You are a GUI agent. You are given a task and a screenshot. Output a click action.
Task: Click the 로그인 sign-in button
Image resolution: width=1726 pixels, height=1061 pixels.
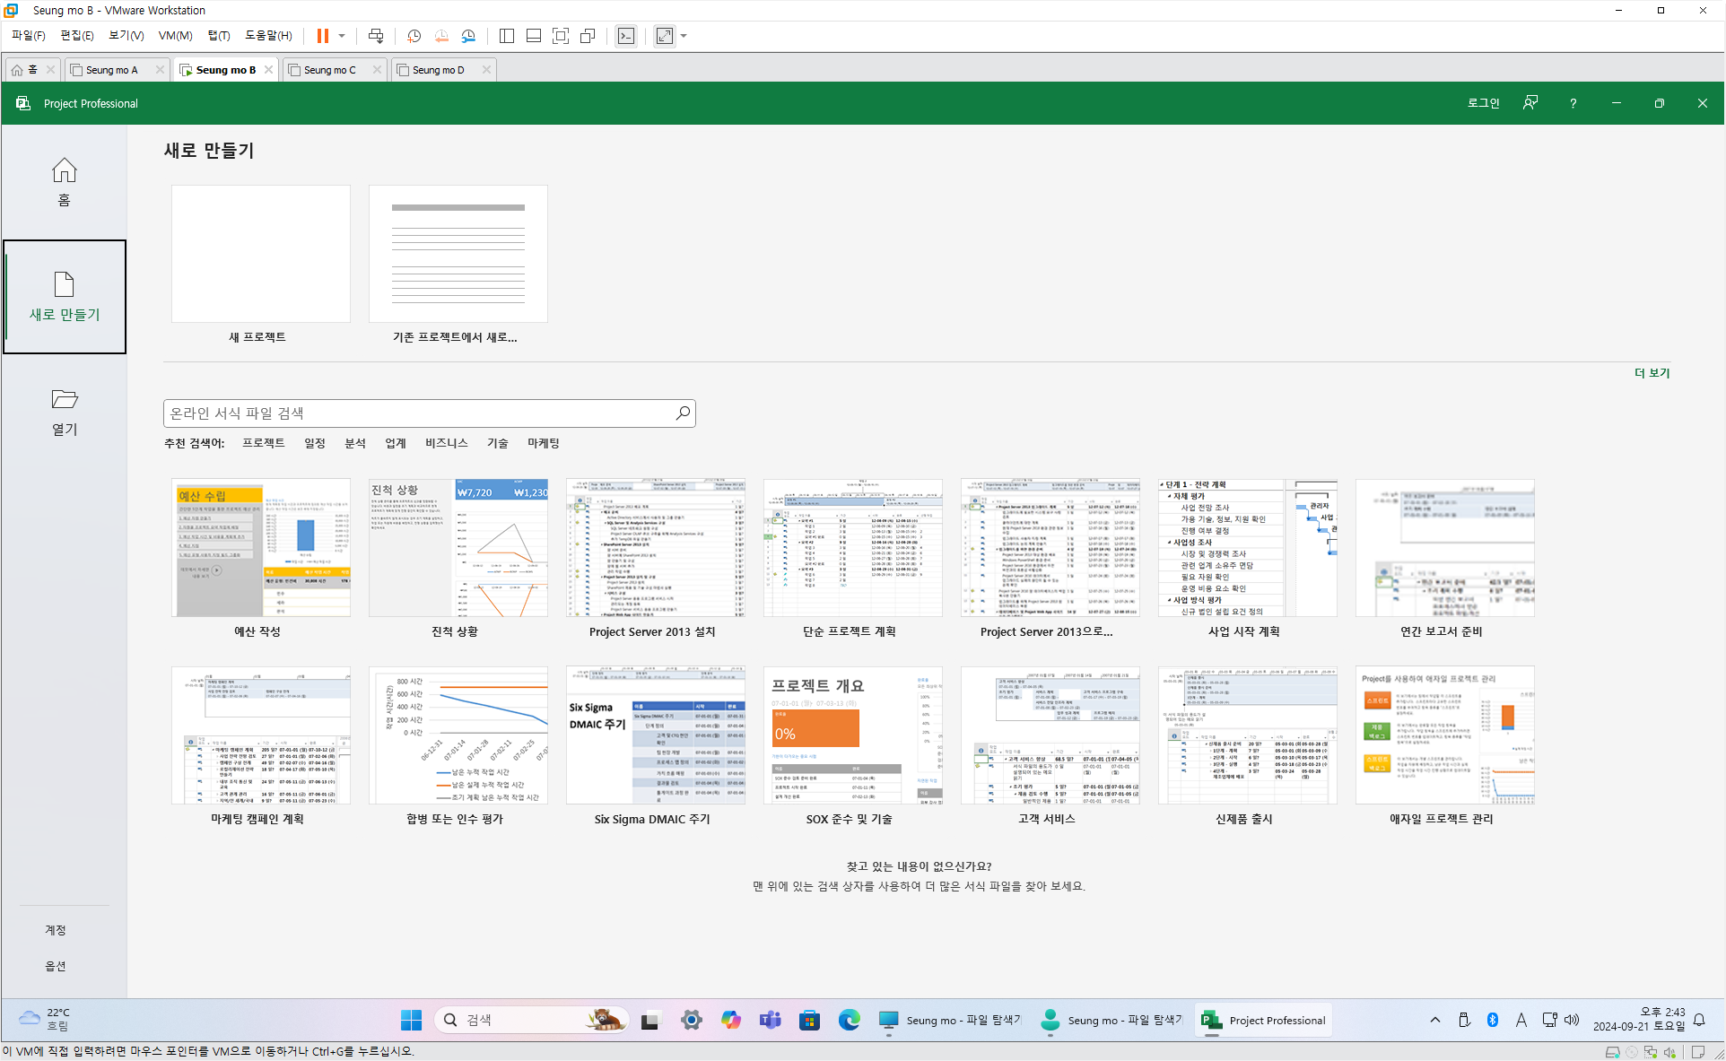[1483, 103]
